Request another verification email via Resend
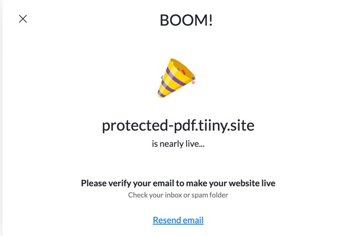This screenshot has height=236, width=352. pyautogui.click(x=178, y=220)
